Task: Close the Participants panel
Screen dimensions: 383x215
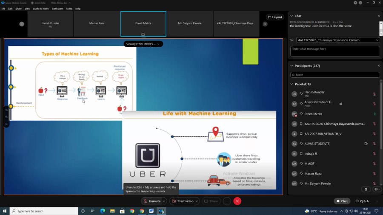Action: point(379,65)
